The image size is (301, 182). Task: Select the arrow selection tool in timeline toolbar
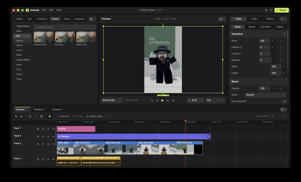pyautogui.click(x=16, y=116)
